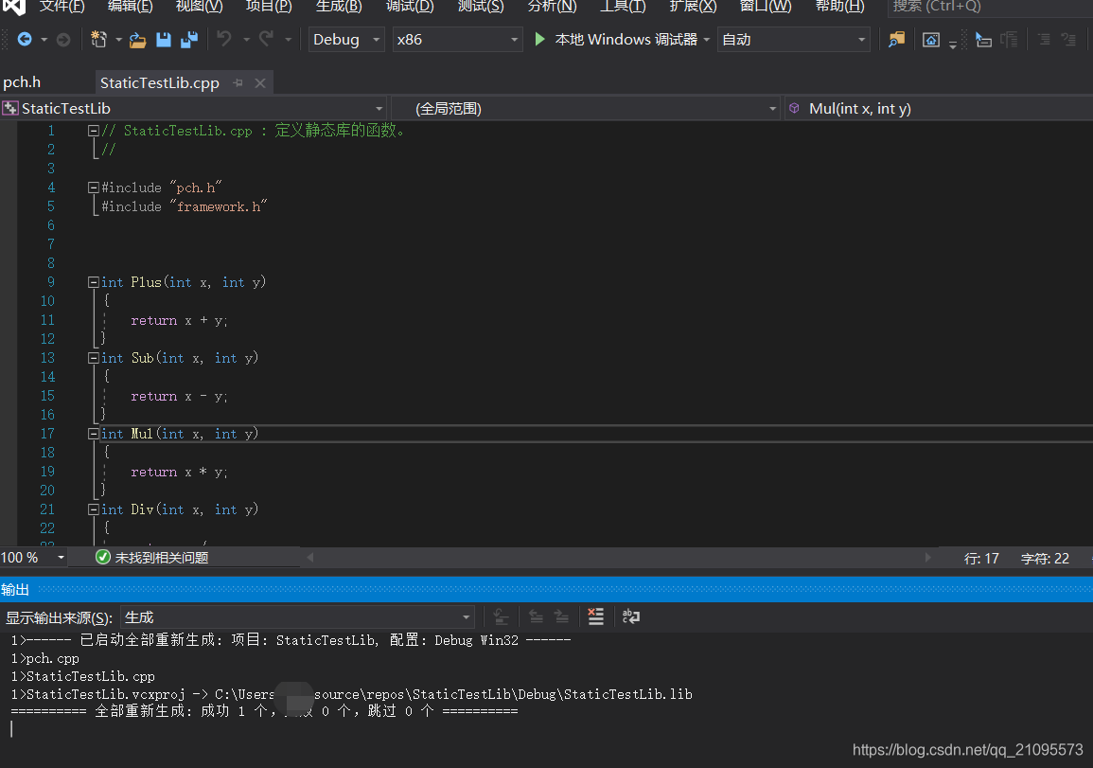Open the 调试(D) menu
This screenshot has width=1093, height=768.
pos(410,8)
